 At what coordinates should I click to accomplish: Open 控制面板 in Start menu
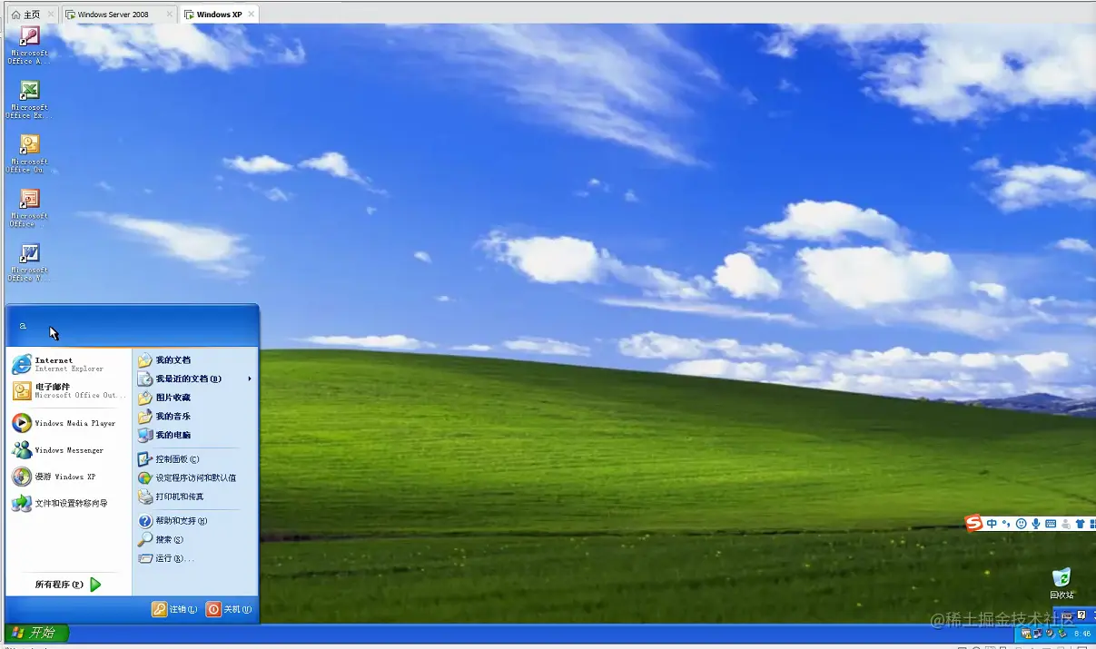pos(194,459)
